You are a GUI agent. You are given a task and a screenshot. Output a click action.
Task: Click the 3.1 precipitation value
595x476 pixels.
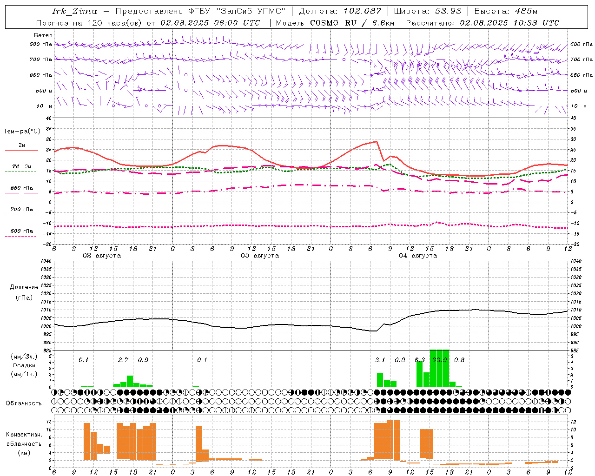(380, 360)
